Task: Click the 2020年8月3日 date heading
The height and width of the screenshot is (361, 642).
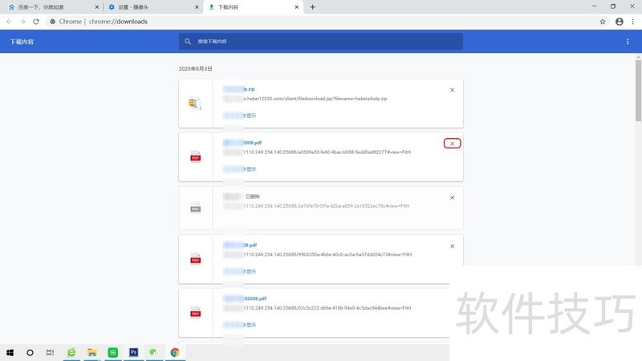Action: click(195, 69)
